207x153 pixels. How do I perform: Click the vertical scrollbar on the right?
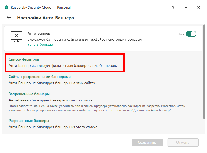[204, 72]
